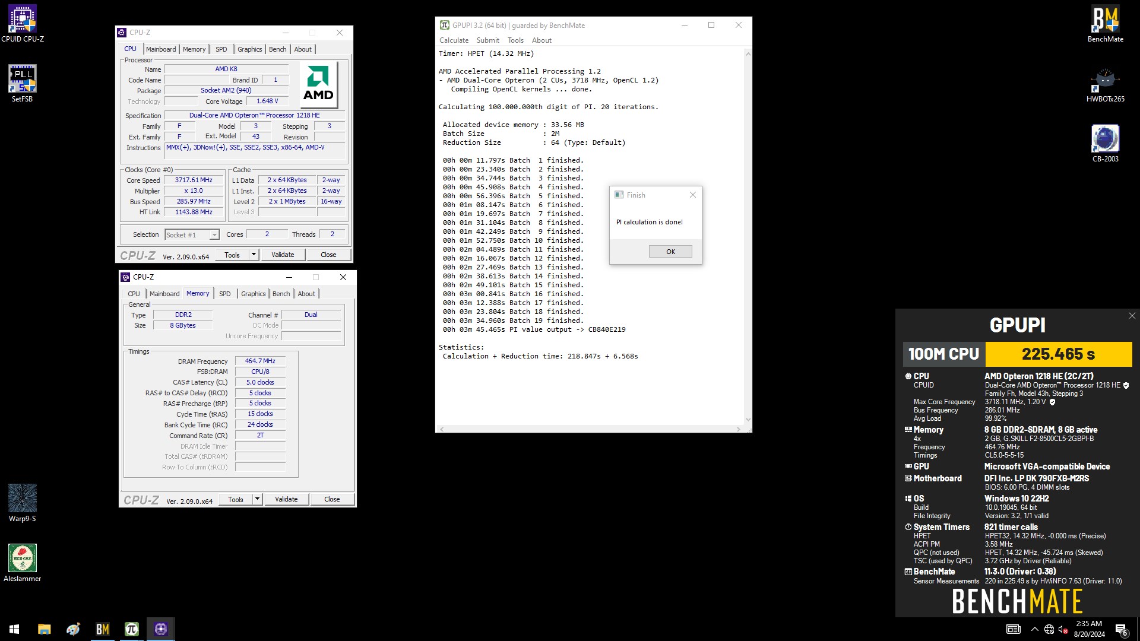Screen dimensions: 1140x641
Task: Switch to Memory tab in top CPU-Z
Action: [x=194, y=49]
